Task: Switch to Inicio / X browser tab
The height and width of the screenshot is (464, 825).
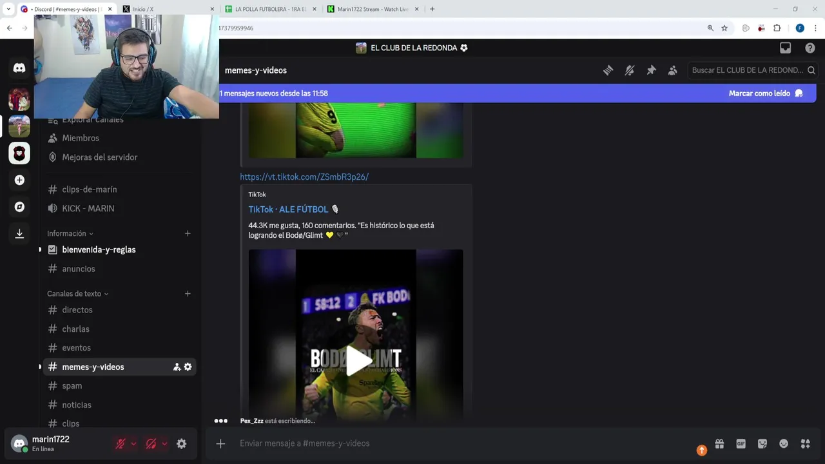Action: [x=168, y=9]
